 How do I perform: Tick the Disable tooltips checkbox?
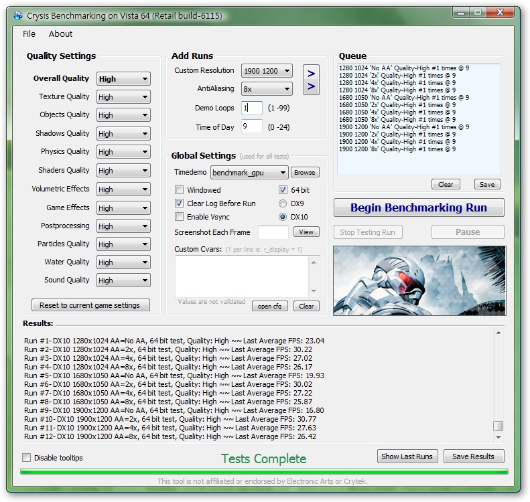(26, 458)
